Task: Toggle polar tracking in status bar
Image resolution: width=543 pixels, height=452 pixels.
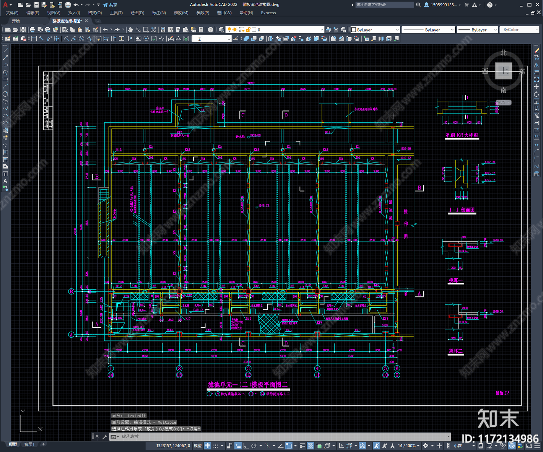Action: (254, 446)
